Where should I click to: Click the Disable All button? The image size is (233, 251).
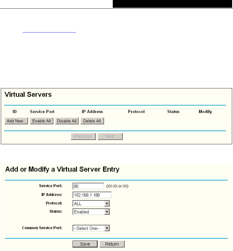pos(67,121)
